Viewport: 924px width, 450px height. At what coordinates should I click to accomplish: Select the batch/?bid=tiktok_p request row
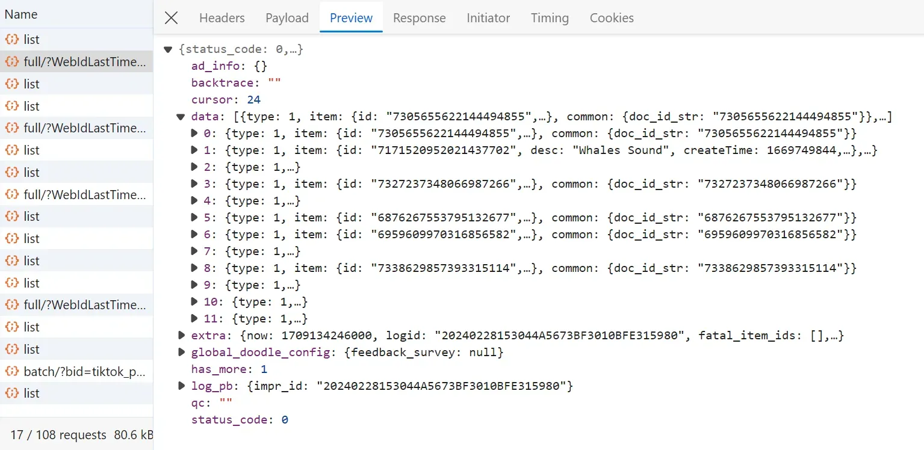[77, 371]
